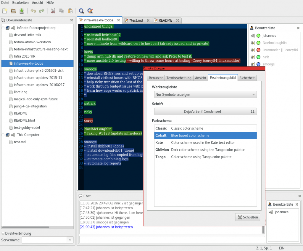This screenshot has height=251, width=303.
Task: Click linuxmoder's red user color circle
Action: (258, 50)
